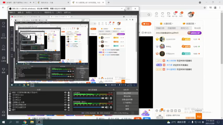The width and height of the screenshot is (223, 125).
Task: Toggle the lock on the 底部文字 source
Action: click(x=69, y=107)
